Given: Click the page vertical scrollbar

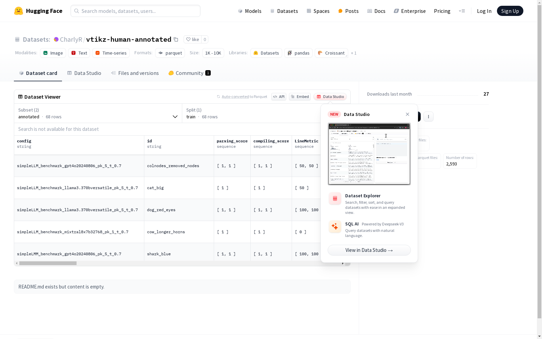Looking at the screenshot, I should (539, 162).
